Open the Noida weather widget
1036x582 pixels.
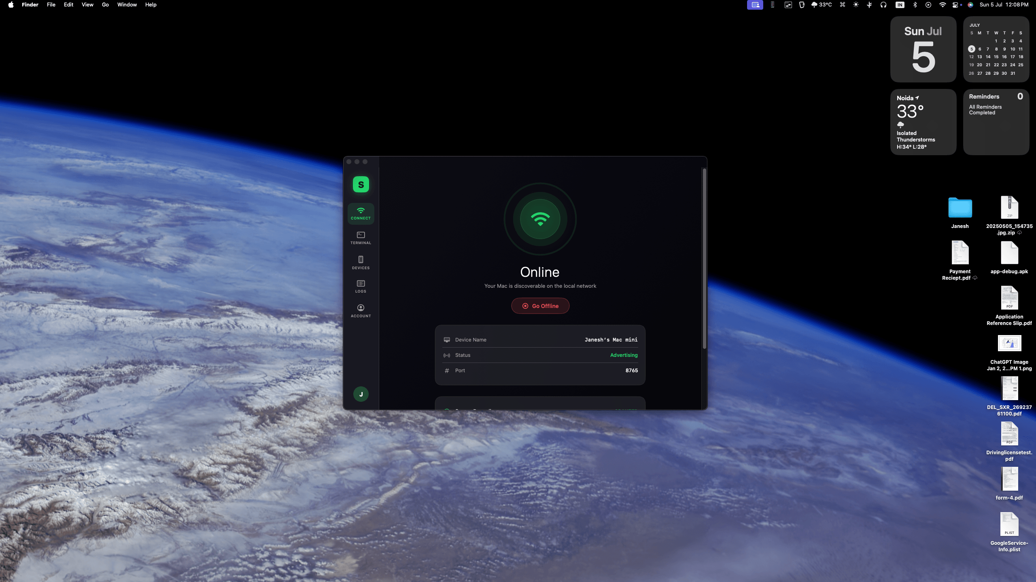click(923, 122)
